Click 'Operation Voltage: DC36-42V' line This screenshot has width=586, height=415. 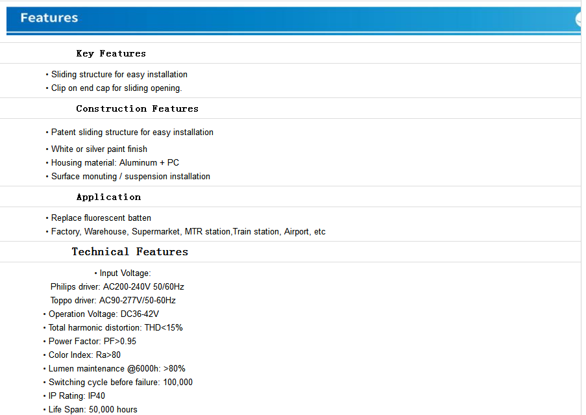[103, 314]
